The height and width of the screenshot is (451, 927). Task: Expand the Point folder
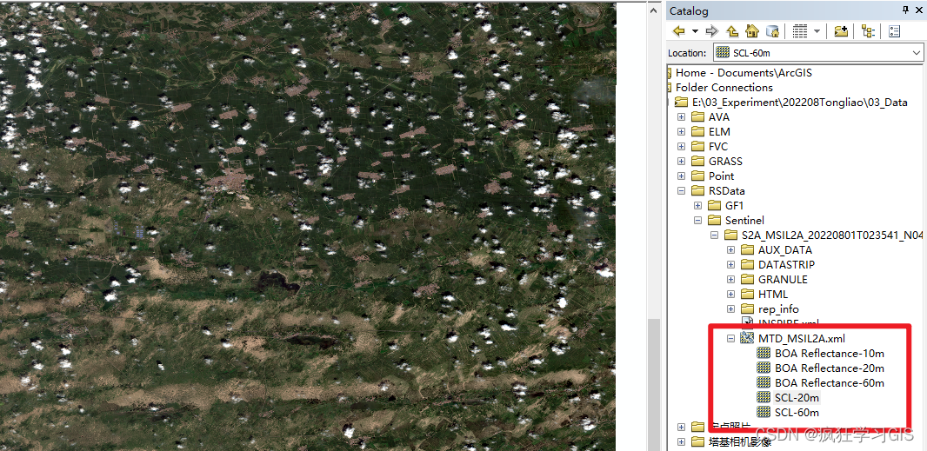click(x=681, y=176)
